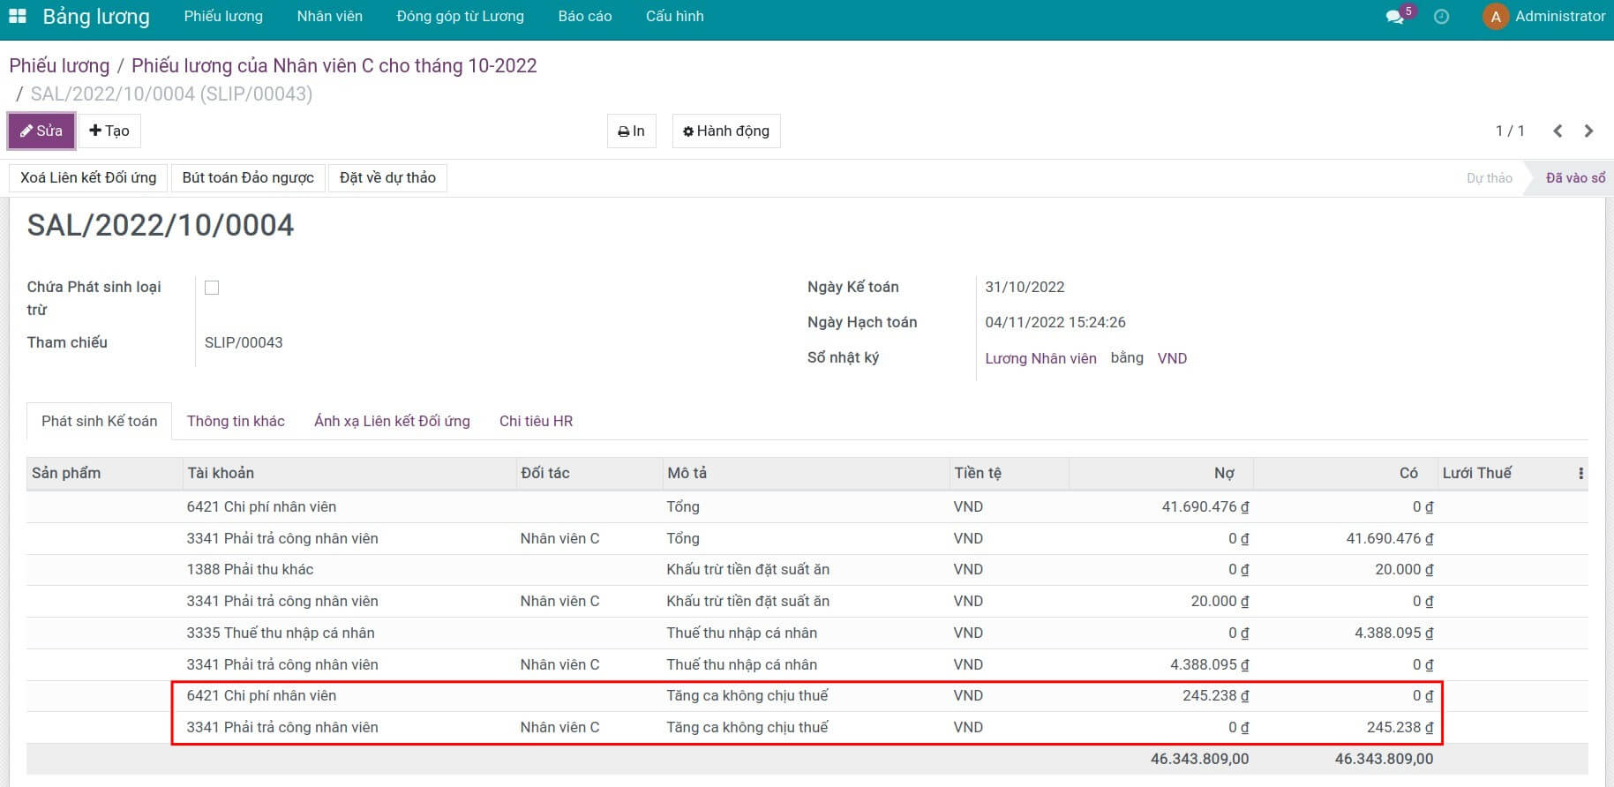Go to the previous record arrow
Viewport: 1614px width, 787px height.
tap(1558, 131)
